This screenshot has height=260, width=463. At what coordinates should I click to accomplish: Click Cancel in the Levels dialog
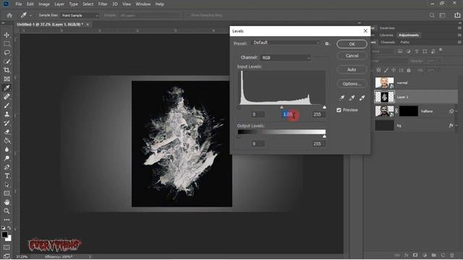tap(352, 56)
